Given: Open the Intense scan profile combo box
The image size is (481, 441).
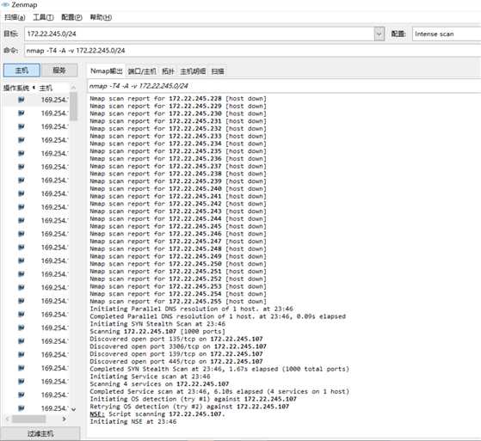Looking at the screenshot, I should 447,34.
